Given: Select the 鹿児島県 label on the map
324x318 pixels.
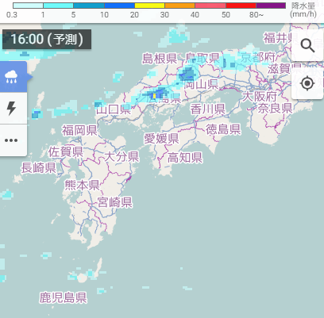Looking at the screenshot, I should [63, 297].
